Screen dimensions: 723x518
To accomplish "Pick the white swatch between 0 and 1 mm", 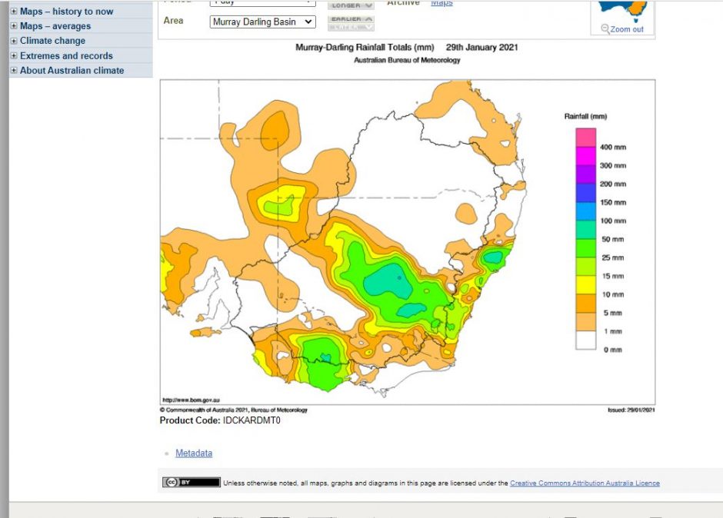I will coord(585,340).
